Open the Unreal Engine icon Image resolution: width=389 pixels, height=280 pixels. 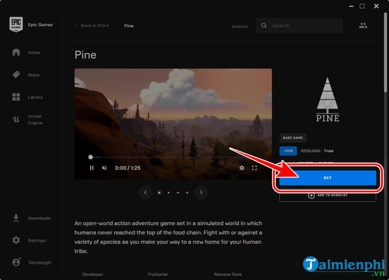(16, 120)
